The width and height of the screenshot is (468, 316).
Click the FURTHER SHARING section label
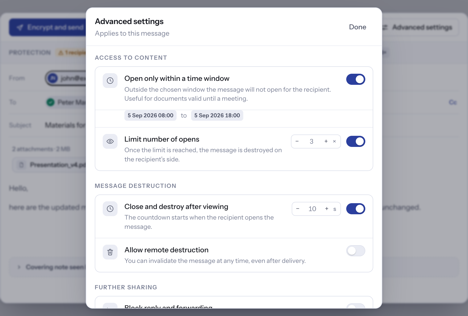[x=126, y=287]
